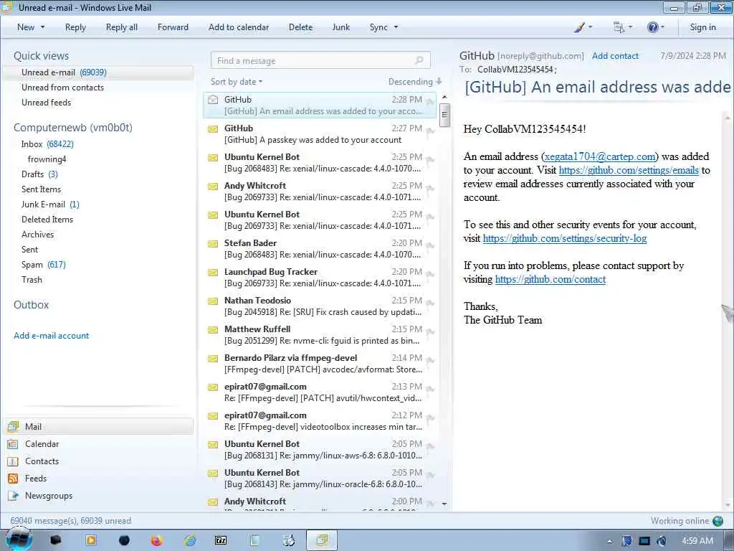Click open envelope icon of 2:28 PM GitHub message
This screenshot has height=551, width=734.
tap(213, 100)
